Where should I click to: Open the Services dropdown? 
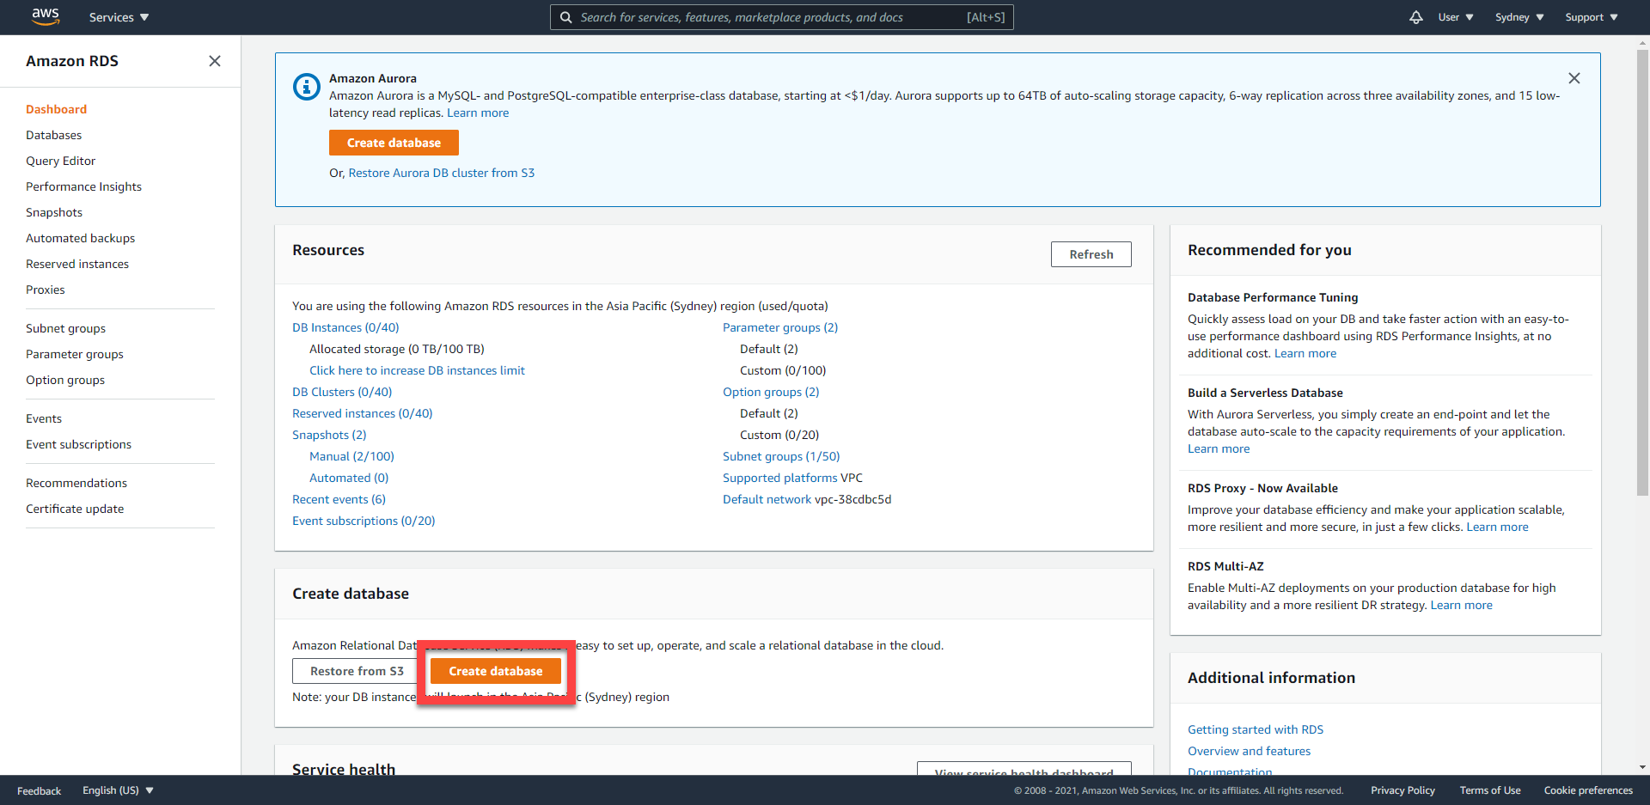tap(118, 16)
